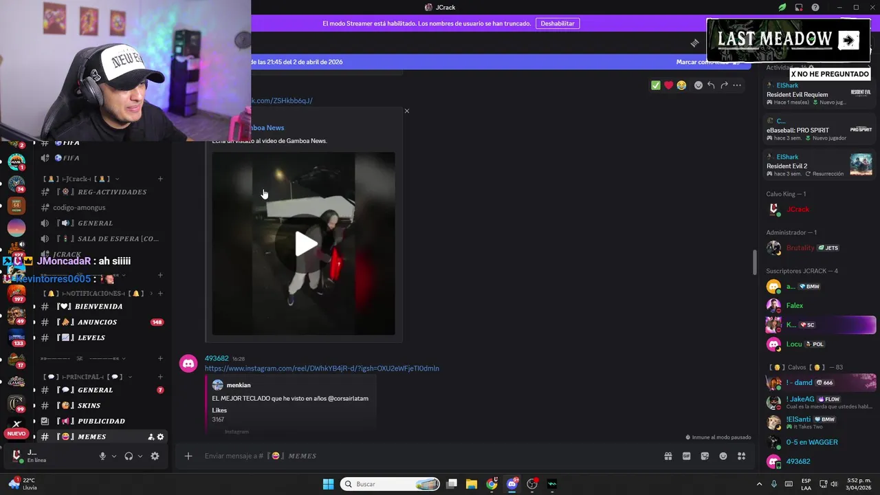
Task: Open the add reaction picker
Action: [698, 85]
